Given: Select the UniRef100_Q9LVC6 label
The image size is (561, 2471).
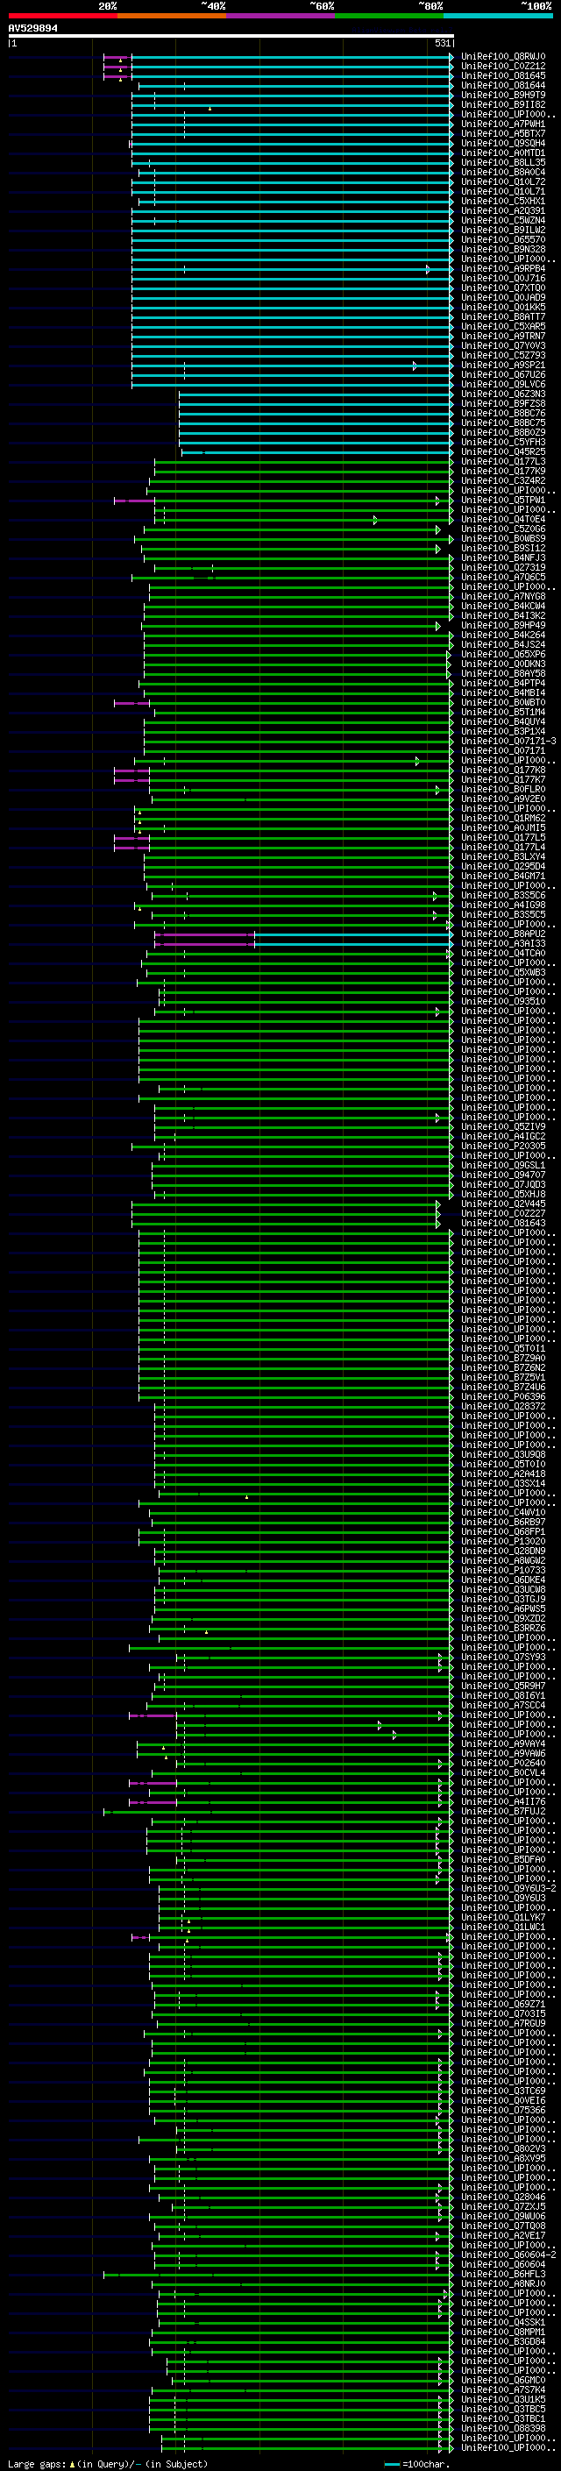Looking at the screenshot, I should click(503, 384).
